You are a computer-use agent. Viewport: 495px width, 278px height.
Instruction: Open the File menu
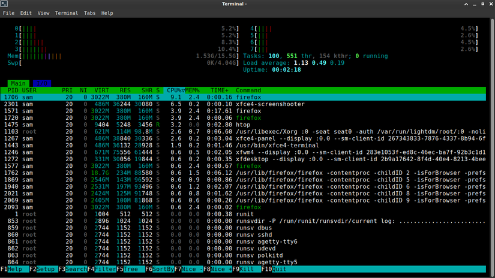[x=8, y=13]
